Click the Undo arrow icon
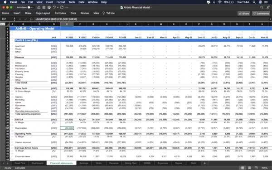Image resolution: width=272 pixels, height=170 pixels. pyautogui.click(x=54, y=7)
